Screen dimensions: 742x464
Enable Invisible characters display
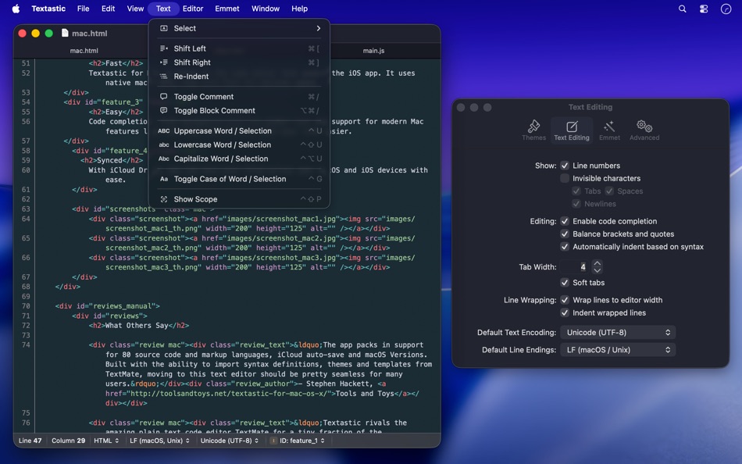click(565, 177)
